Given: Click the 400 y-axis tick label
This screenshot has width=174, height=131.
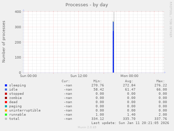Looking at the screenshot, I should (18, 12).
